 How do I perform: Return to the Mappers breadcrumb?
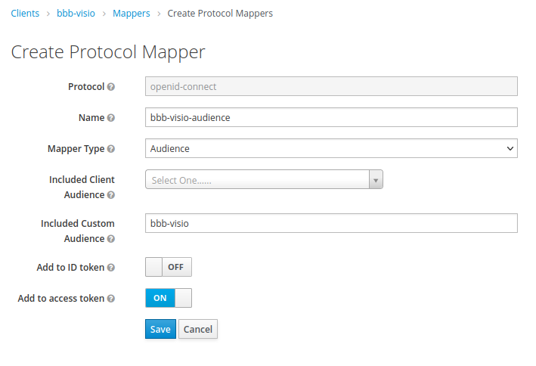coord(132,14)
